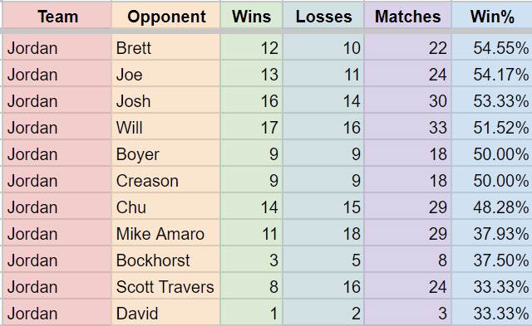Click the Losses header cell

click(x=323, y=17)
